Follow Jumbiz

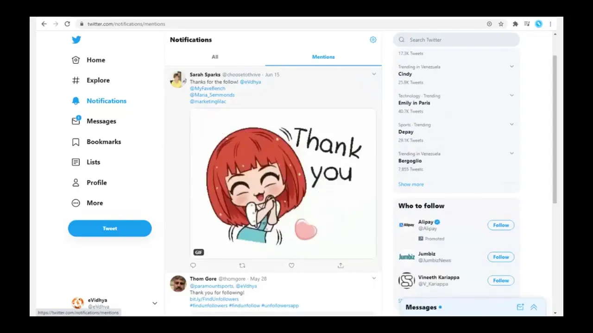tap(501, 257)
